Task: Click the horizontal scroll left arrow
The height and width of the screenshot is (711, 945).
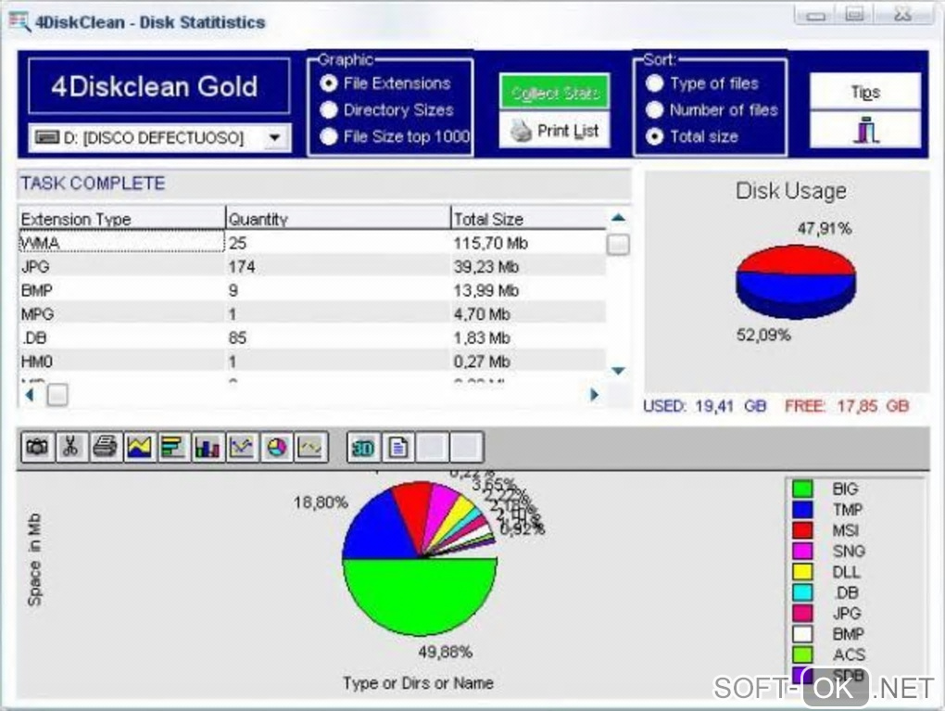Action: (31, 395)
